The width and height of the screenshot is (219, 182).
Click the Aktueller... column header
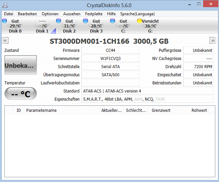111,110
